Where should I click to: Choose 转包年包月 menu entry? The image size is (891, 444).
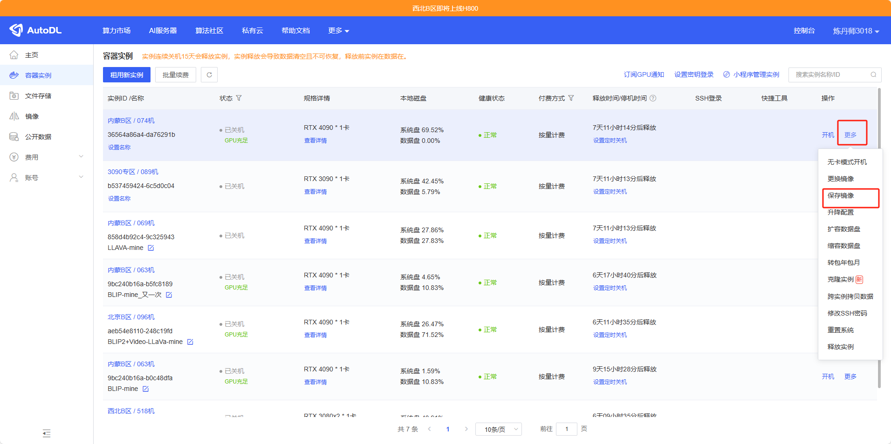coord(843,262)
